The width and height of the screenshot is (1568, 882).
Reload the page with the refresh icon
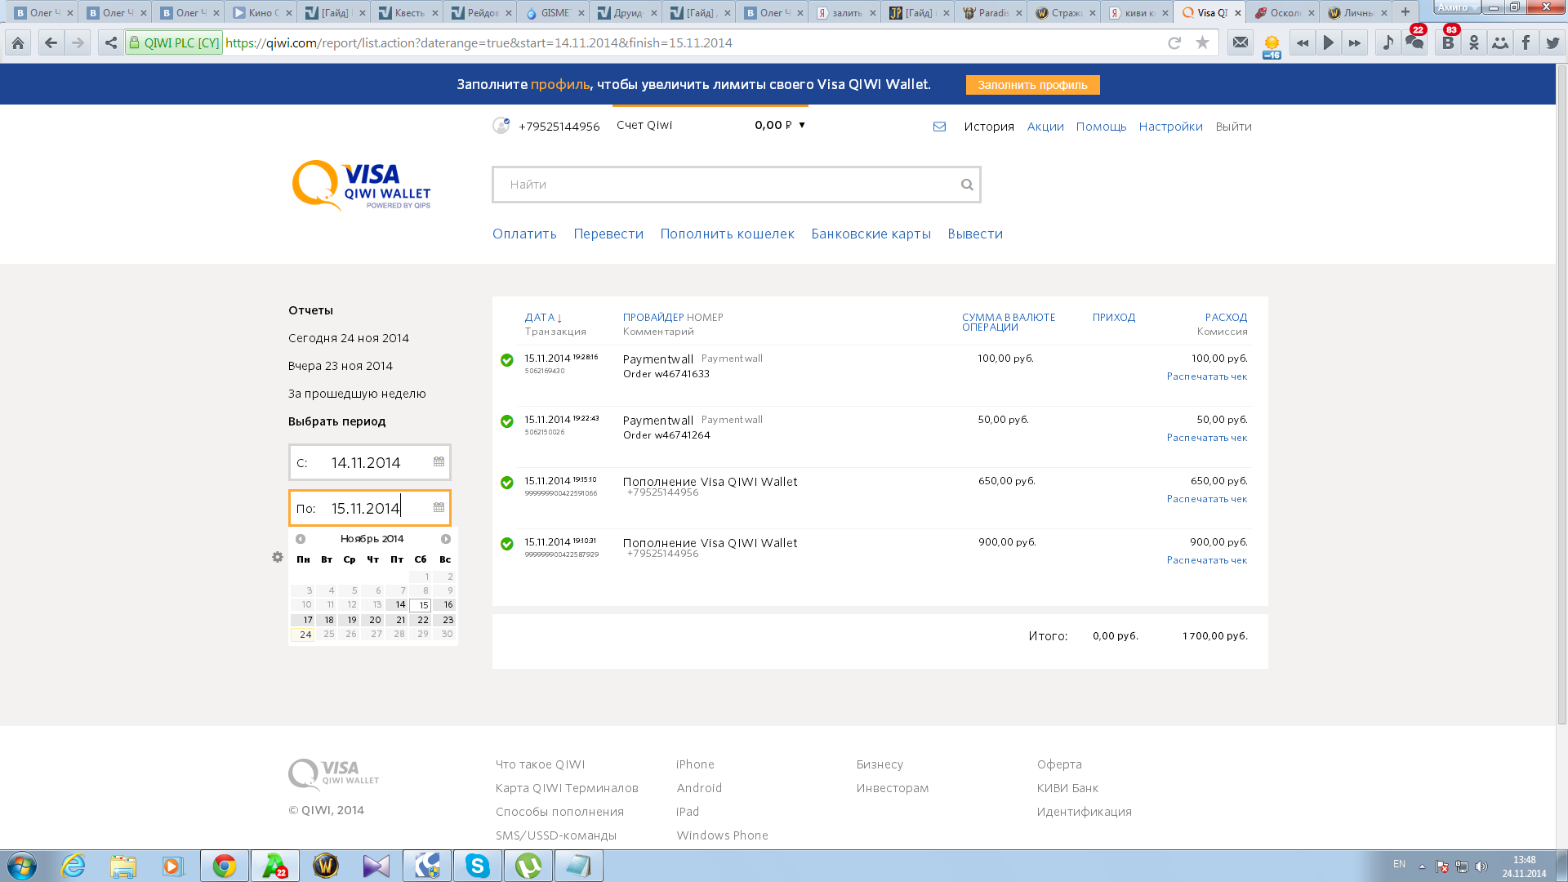[x=1174, y=43]
